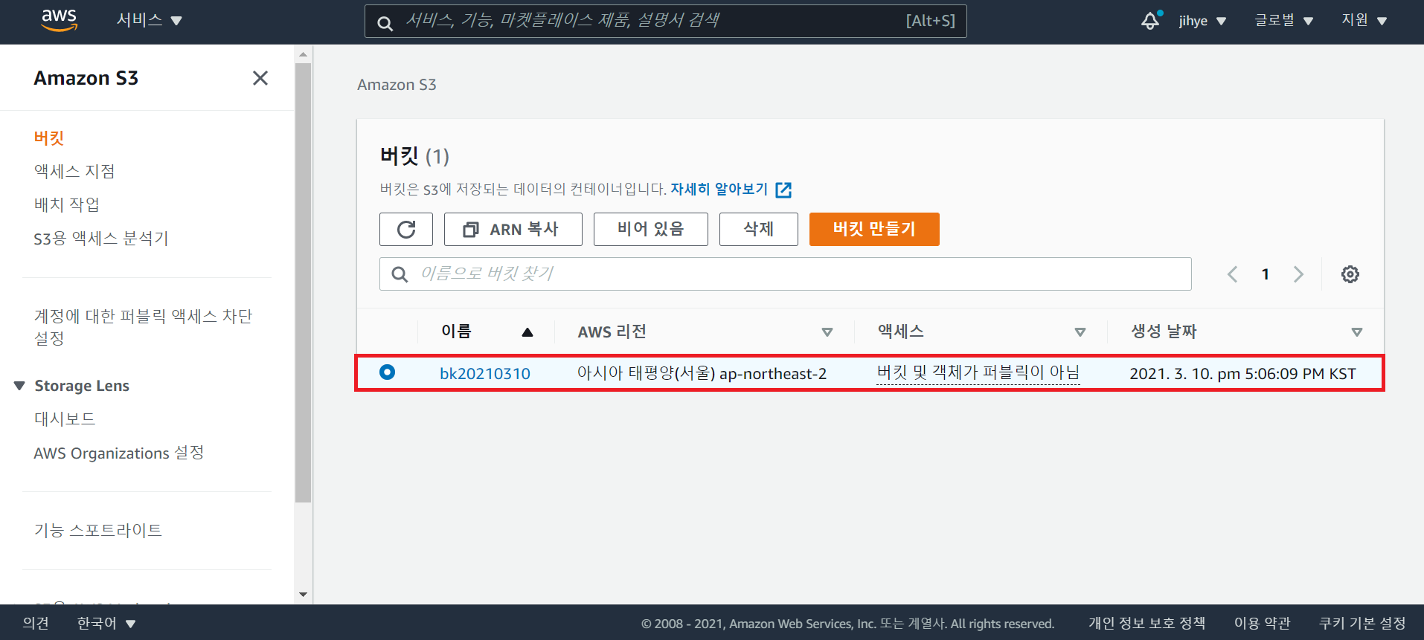Open external link icon next to 자세히 알아보기

783,190
